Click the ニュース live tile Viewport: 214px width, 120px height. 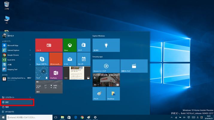pyautogui.click(x=49, y=45)
